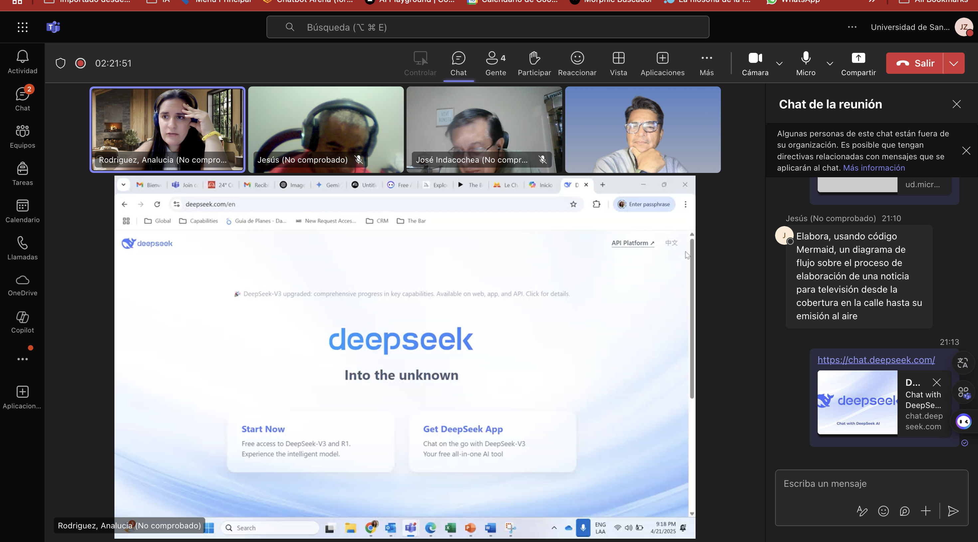The height and width of the screenshot is (542, 978).
Task: Open Llamadas in the Teams sidebar
Action: pyautogui.click(x=22, y=248)
